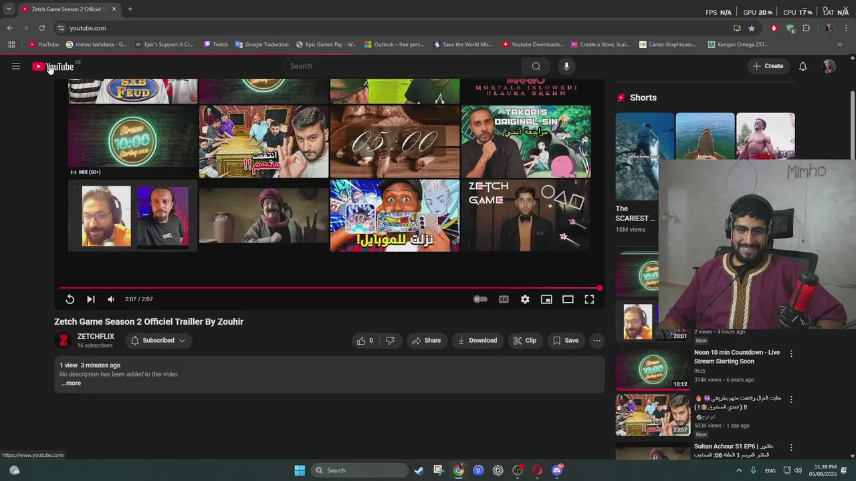Viewport: 856px width, 481px height.
Task: Select the 05:00 countdown end-screen thumbnail
Action: click(x=395, y=142)
